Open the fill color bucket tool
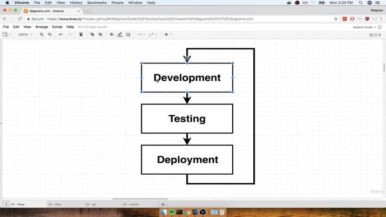Image resolution: width=386 pixels, height=217 pixels. pos(112,35)
